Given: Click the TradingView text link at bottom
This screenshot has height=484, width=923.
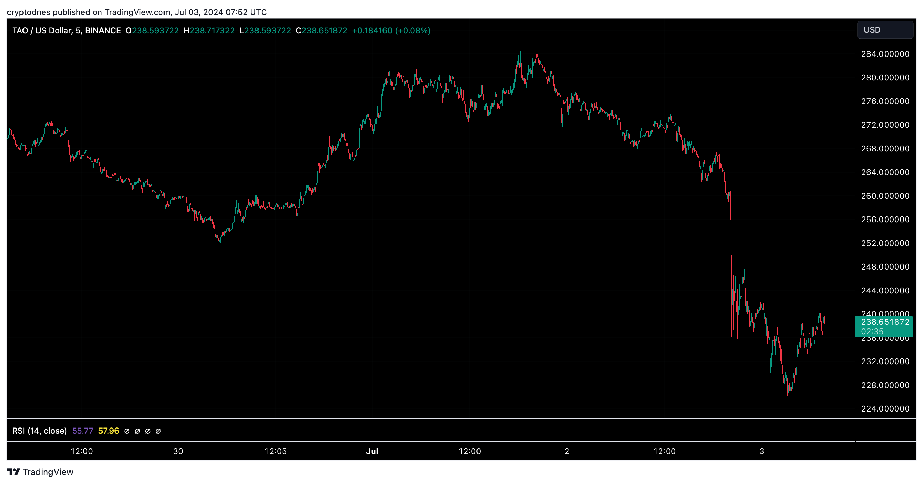Looking at the screenshot, I should 48,472.
